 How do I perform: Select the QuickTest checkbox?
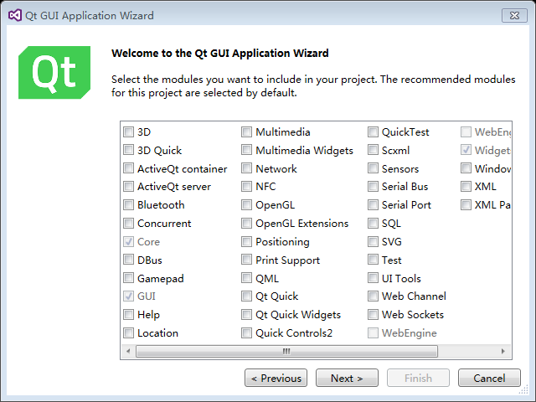[x=373, y=132]
